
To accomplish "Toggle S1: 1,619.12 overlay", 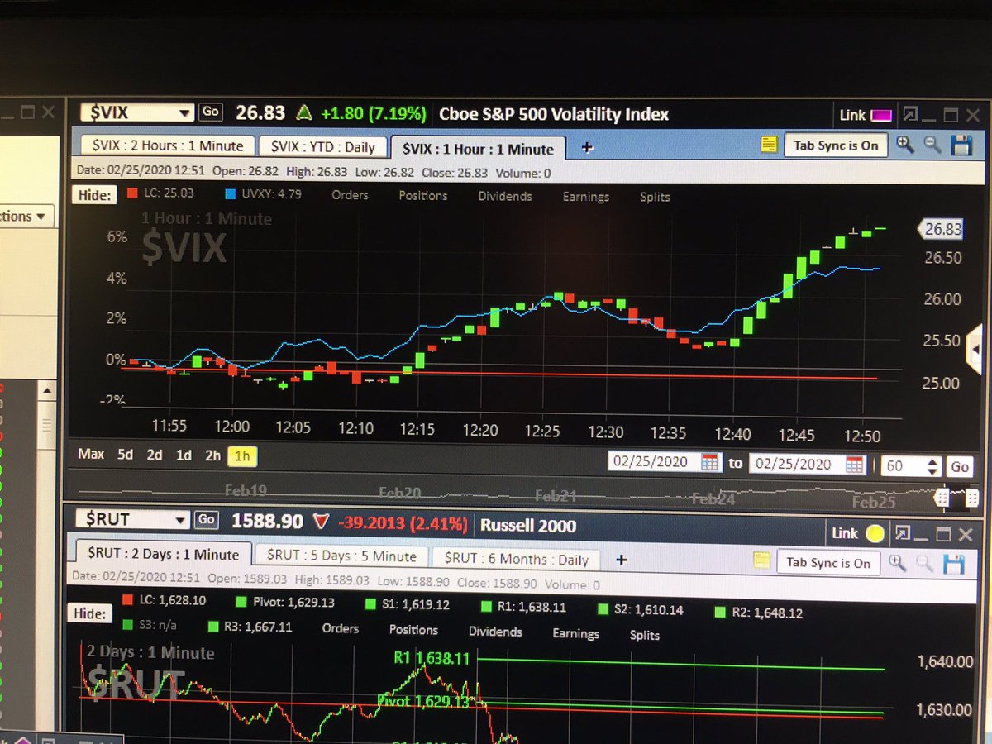I will 408,605.
